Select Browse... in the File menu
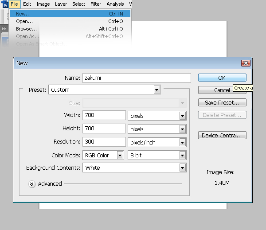This screenshot has height=230, width=266. 26,29
